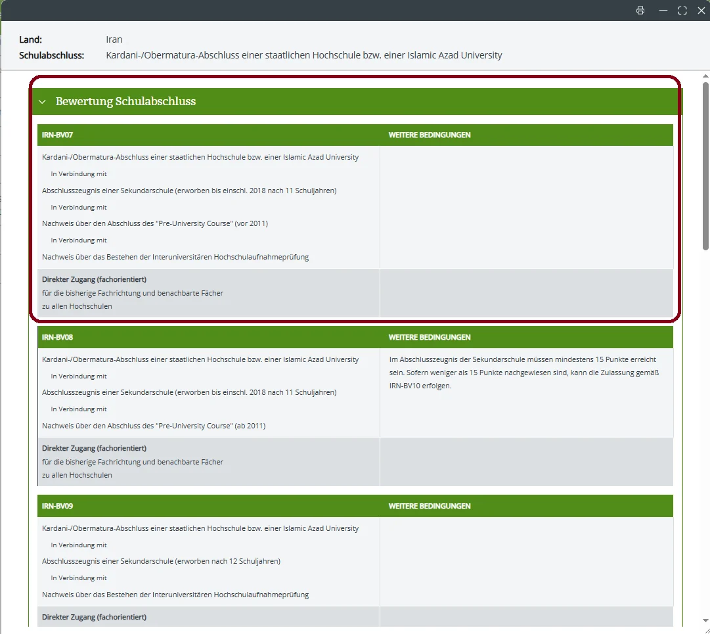Click 'zu allen Hochschulen' in IRN-BV07
Viewport: 710px width, 634px height.
tap(77, 307)
